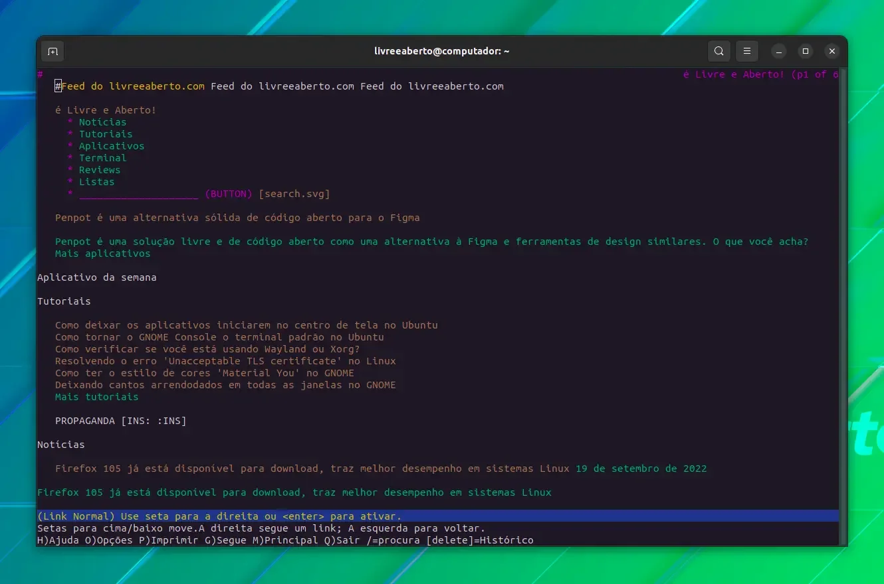
Task: Follow the Terminal navigation link
Action: 102,158
